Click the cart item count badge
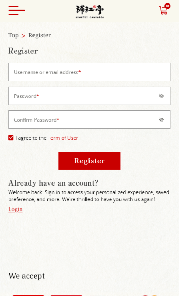The image size is (179, 296). (167, 6)
